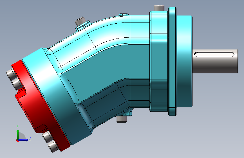Select the lowest bolt head on red cover
244x158 pixels.
[53, 147]
